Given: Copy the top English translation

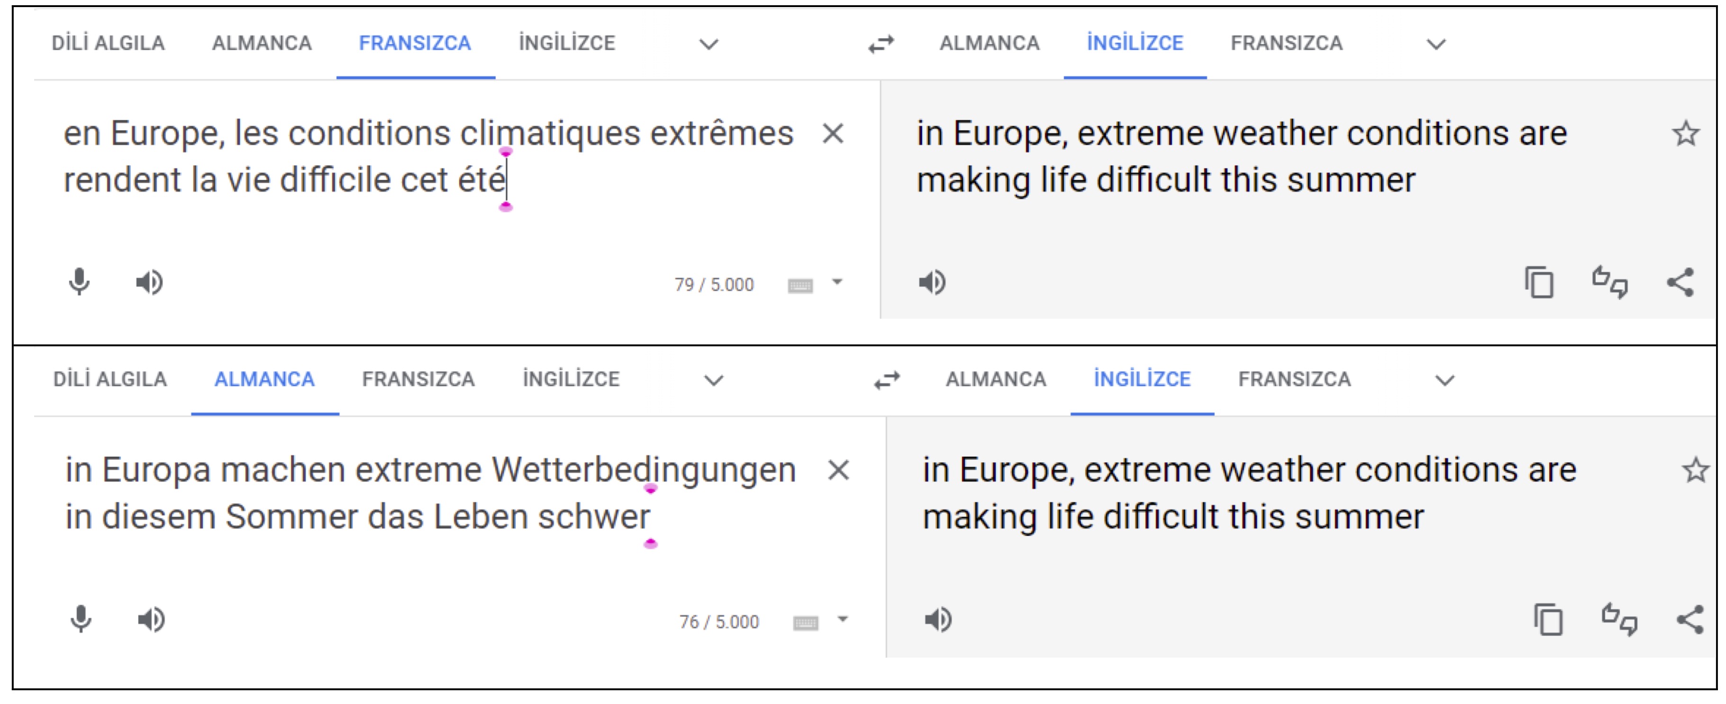Looking at the screenshot, I should coord(1538,282).
